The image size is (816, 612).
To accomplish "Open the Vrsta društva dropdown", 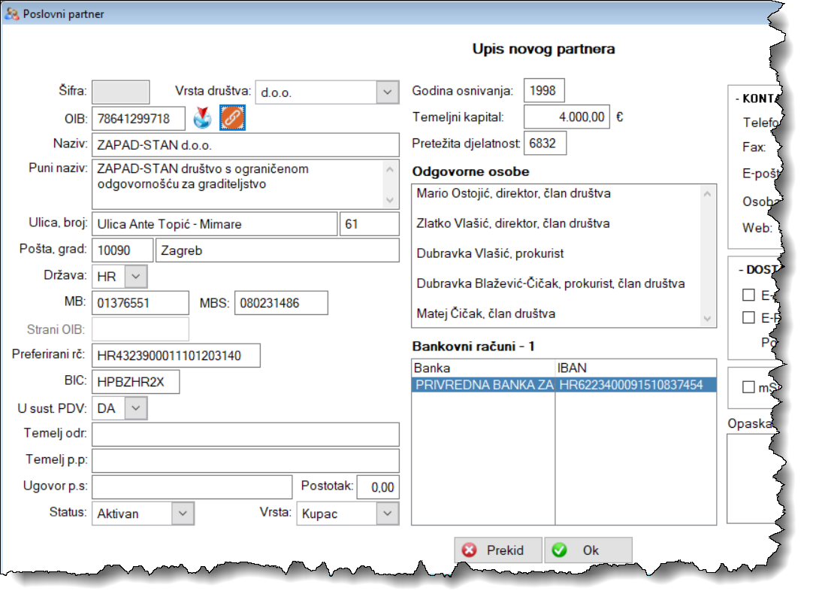I will coord(387,92).
